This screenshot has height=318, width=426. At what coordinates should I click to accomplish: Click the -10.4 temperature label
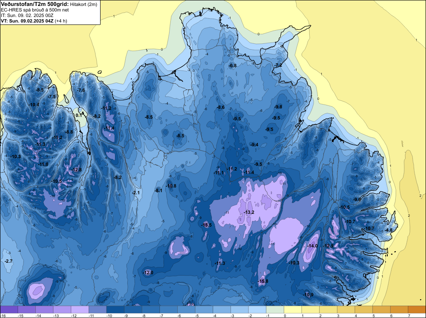[34, 105]
